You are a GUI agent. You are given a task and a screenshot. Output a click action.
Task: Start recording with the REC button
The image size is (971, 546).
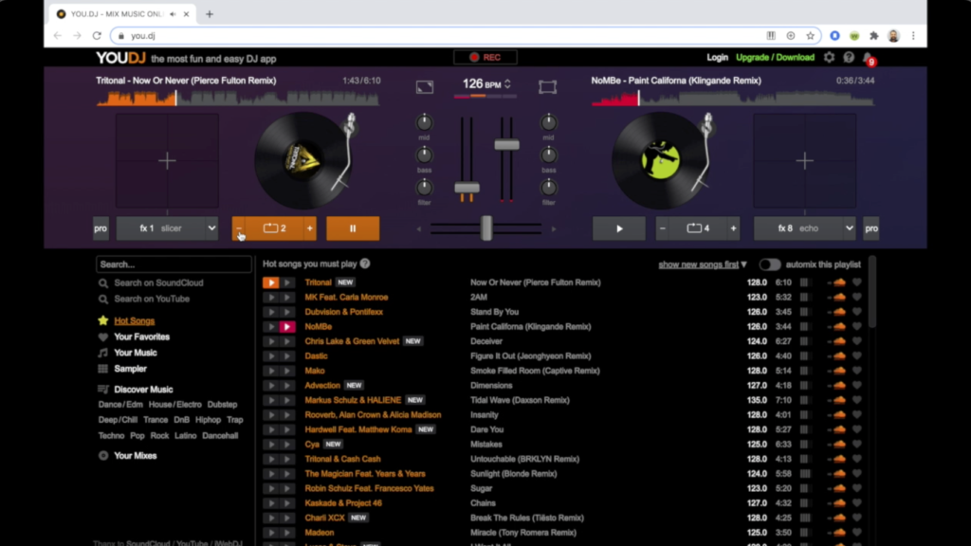point(485,58)
